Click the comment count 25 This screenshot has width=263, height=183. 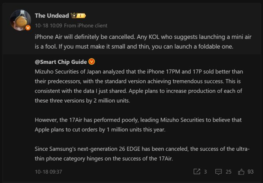[228, 172]
